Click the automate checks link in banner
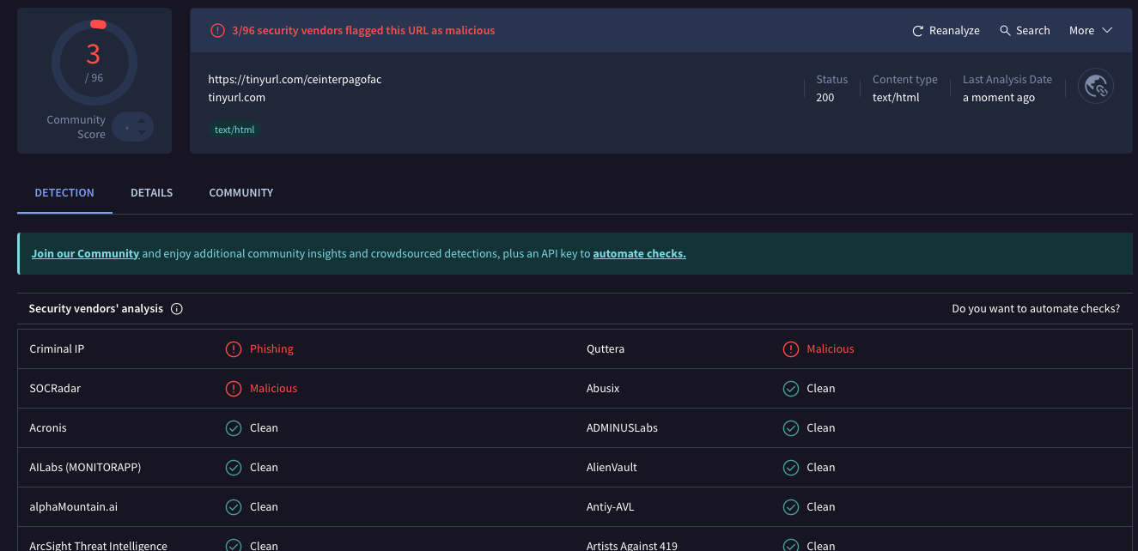Image resolution: width=1138 pixels, height=551 pixels. 639,254
